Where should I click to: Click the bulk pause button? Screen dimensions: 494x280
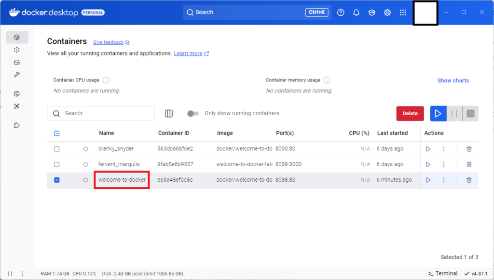coord(454,114)
